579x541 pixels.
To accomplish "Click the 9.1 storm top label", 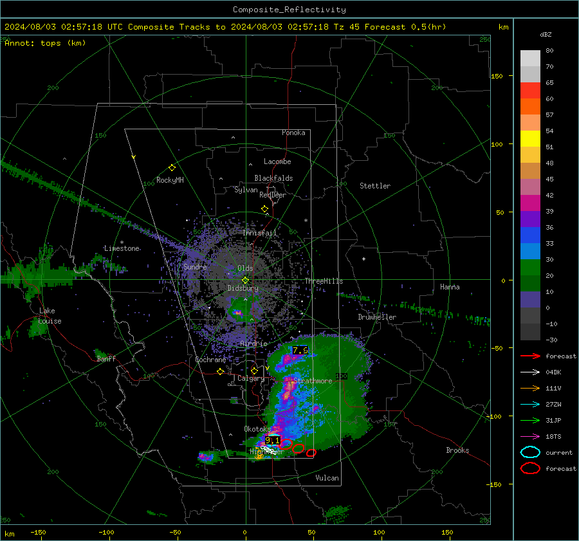I will 273,440.
